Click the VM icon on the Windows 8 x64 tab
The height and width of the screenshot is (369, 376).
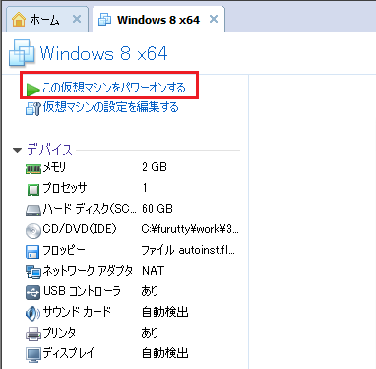[x=105, y=20]
